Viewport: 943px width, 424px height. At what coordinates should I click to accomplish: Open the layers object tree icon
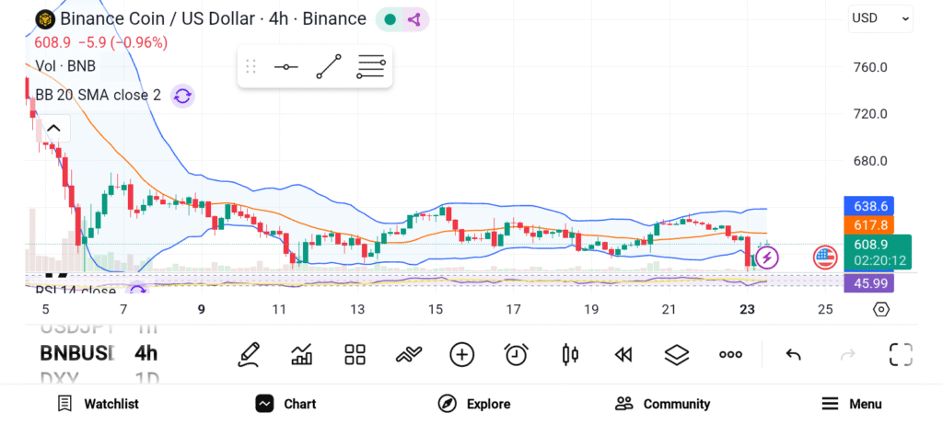coord(677,354)
